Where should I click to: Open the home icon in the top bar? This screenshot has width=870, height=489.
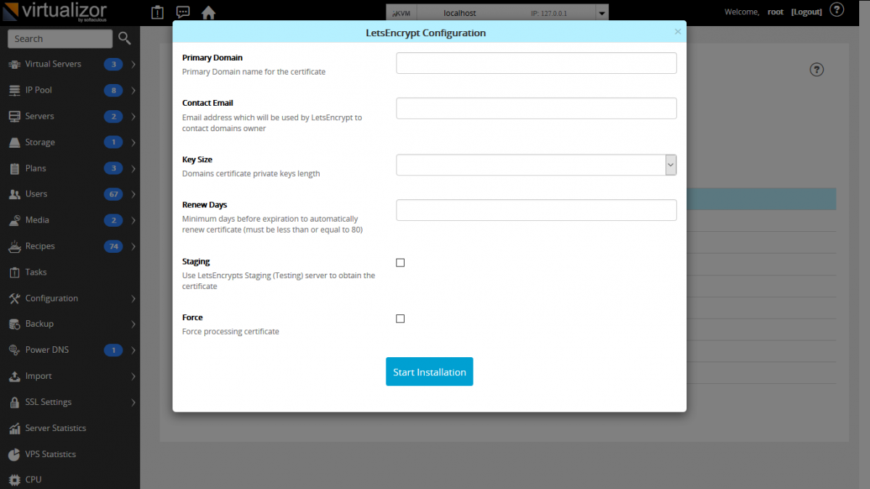click(209, 12)
